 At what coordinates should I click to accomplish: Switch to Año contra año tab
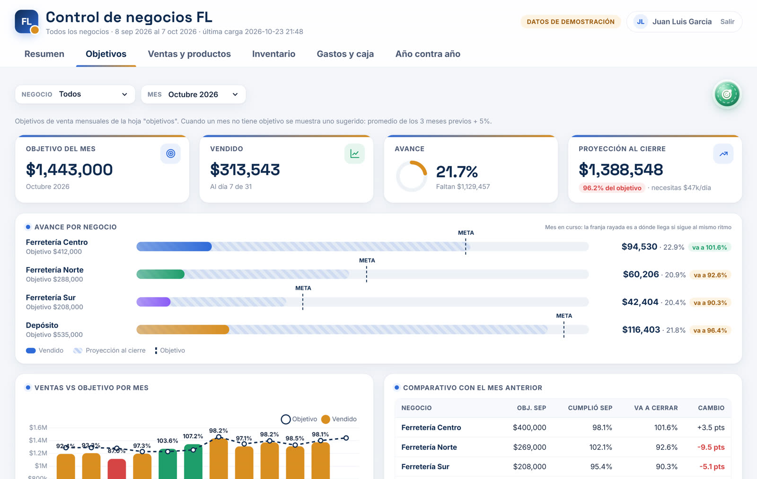point(428,54)
